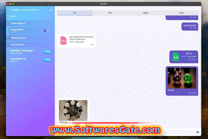Screen dimensions: 208x139
Task: Click the macOS green zoom button
Action: (x=13, y=4)
